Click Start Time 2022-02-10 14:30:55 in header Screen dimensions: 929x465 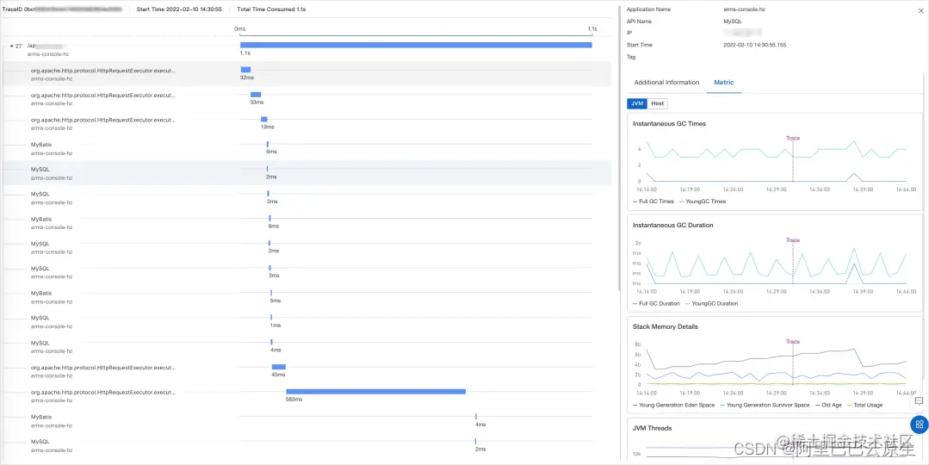tap(179, 9)
